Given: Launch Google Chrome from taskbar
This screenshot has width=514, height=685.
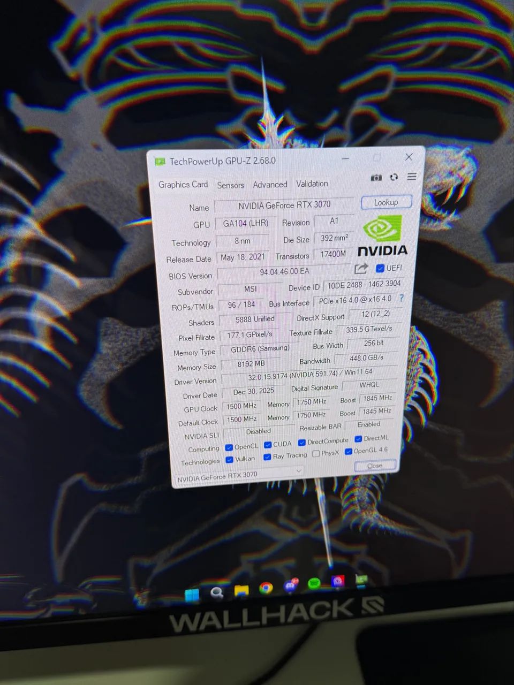Looking at the screenshot, I should [x=266, y=588].
